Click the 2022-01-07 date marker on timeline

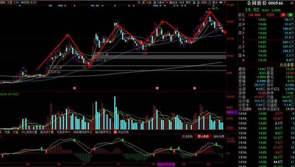coord(166,164)
